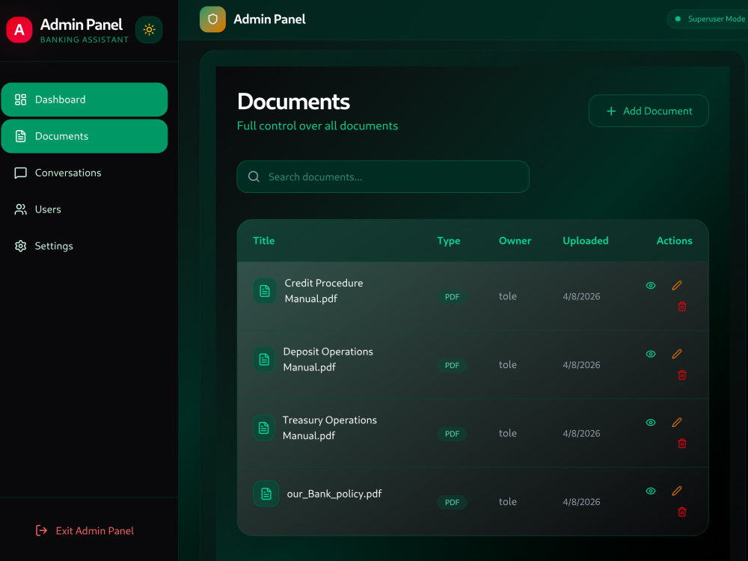Click 'Full control over all documents' subtitle

[x=317, y=126]
